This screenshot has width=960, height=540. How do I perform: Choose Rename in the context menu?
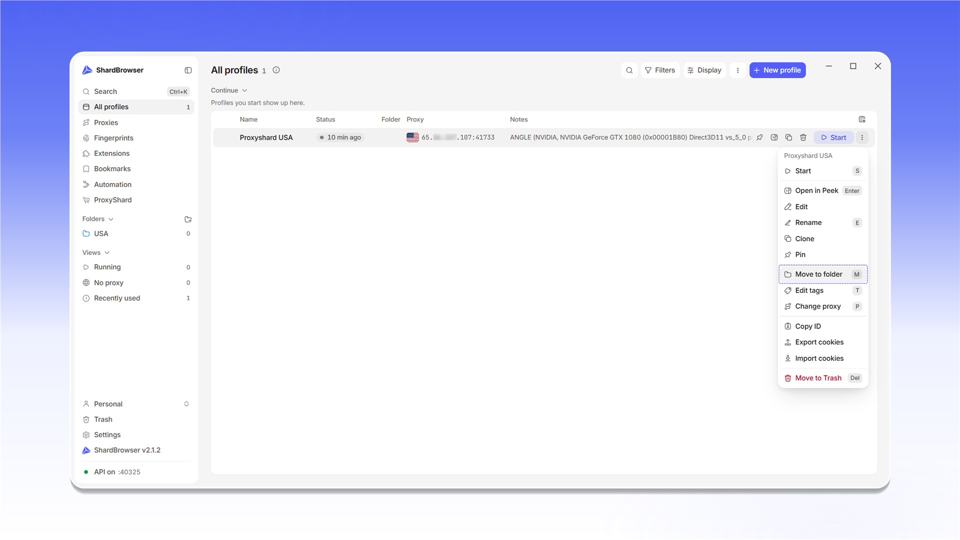click(x=823, y=222)
